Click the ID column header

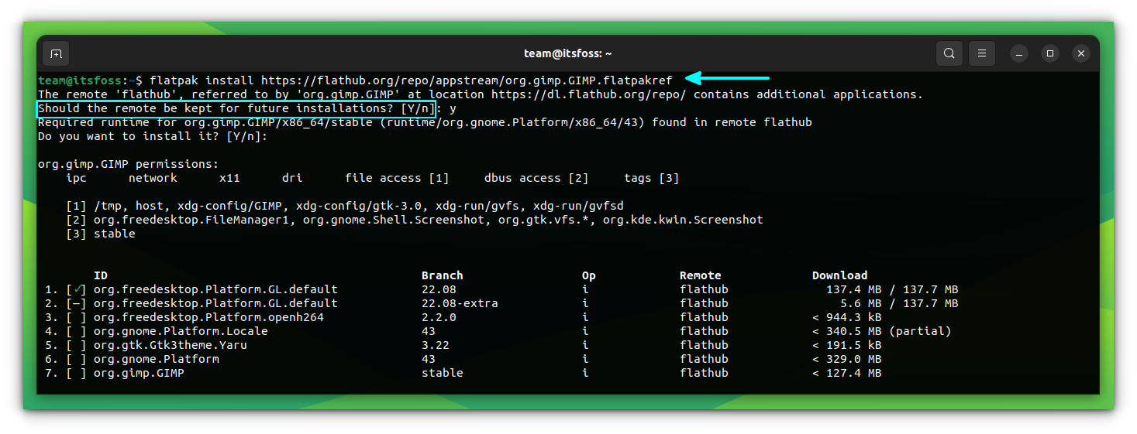tap(101, 275)
